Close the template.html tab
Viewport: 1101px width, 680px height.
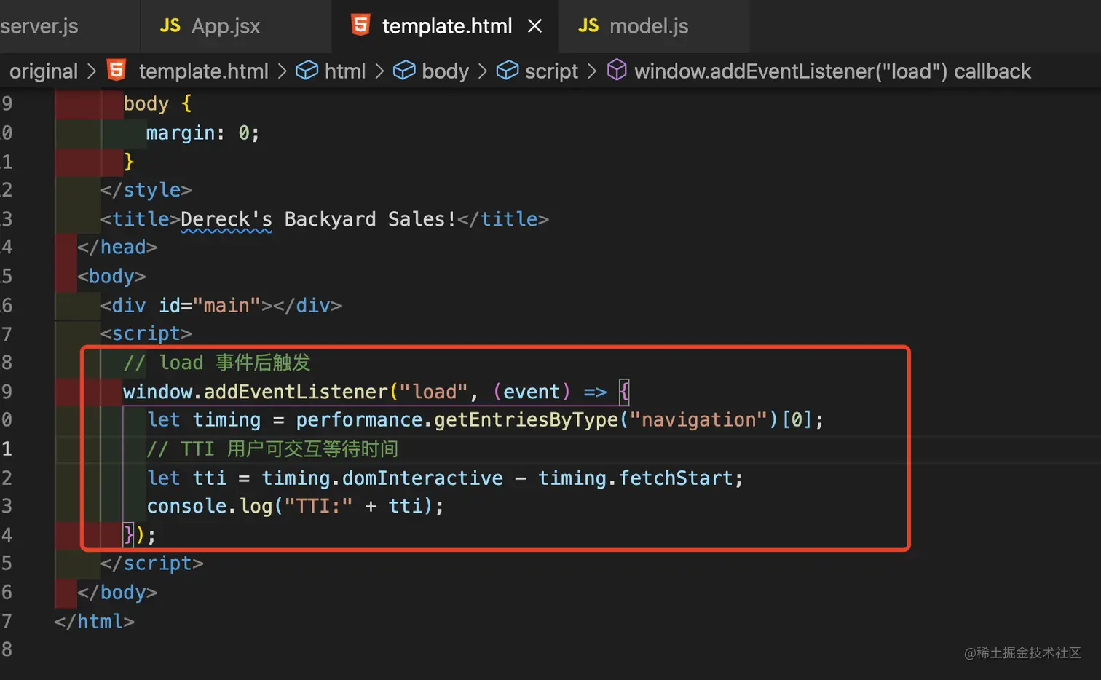(535, 26)
